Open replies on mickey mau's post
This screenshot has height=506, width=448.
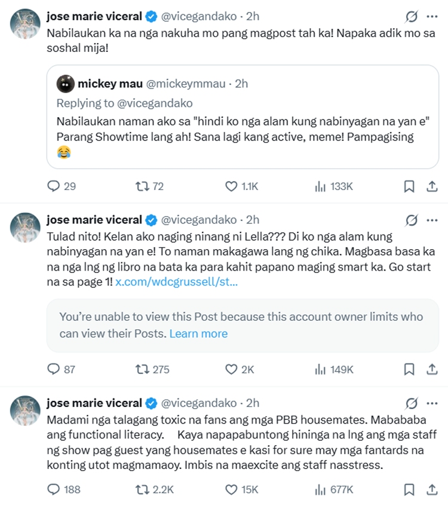pos(54,186)
